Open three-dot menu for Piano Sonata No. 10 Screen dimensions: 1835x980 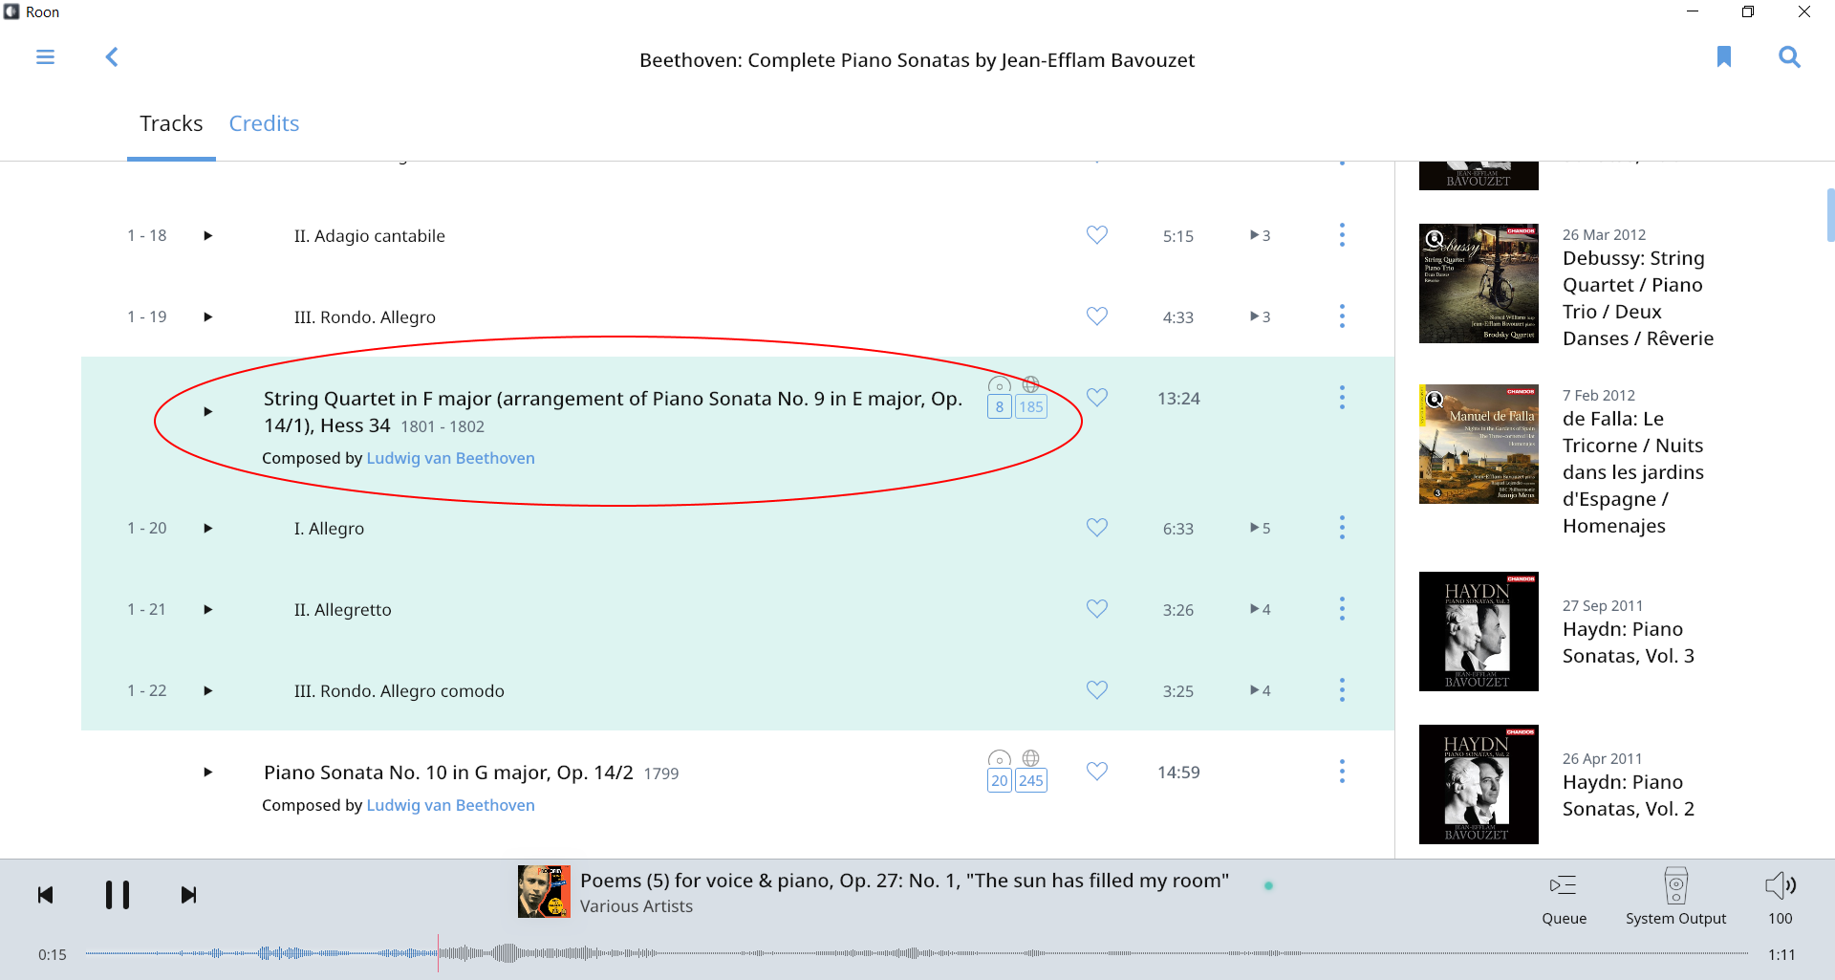pos(1342,772)
